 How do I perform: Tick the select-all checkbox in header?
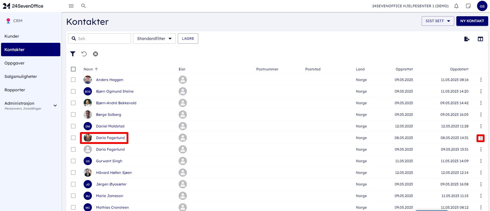pyautogui.click(x=73, y=69)
